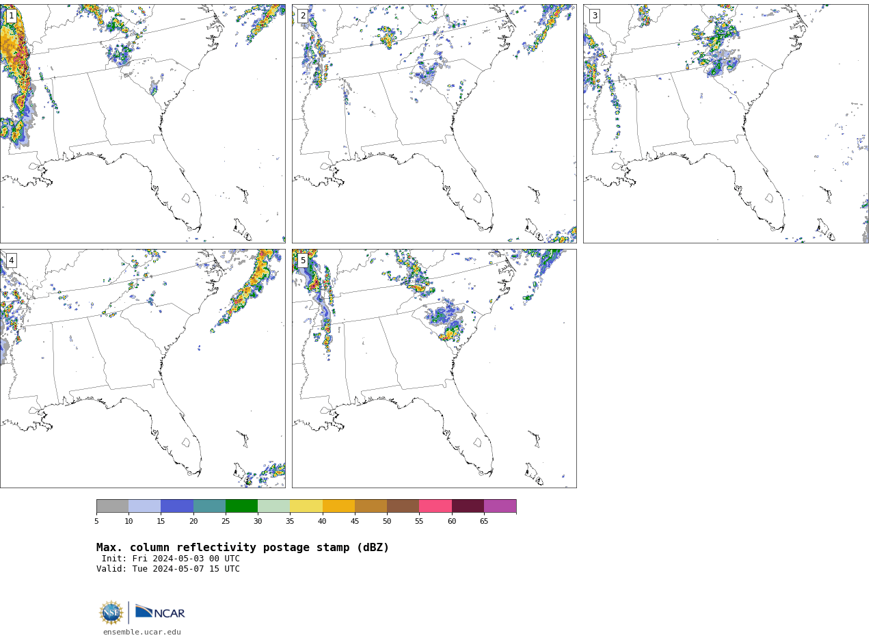Click the panel number 4 label
875x640 pixels.
(11, 261)
